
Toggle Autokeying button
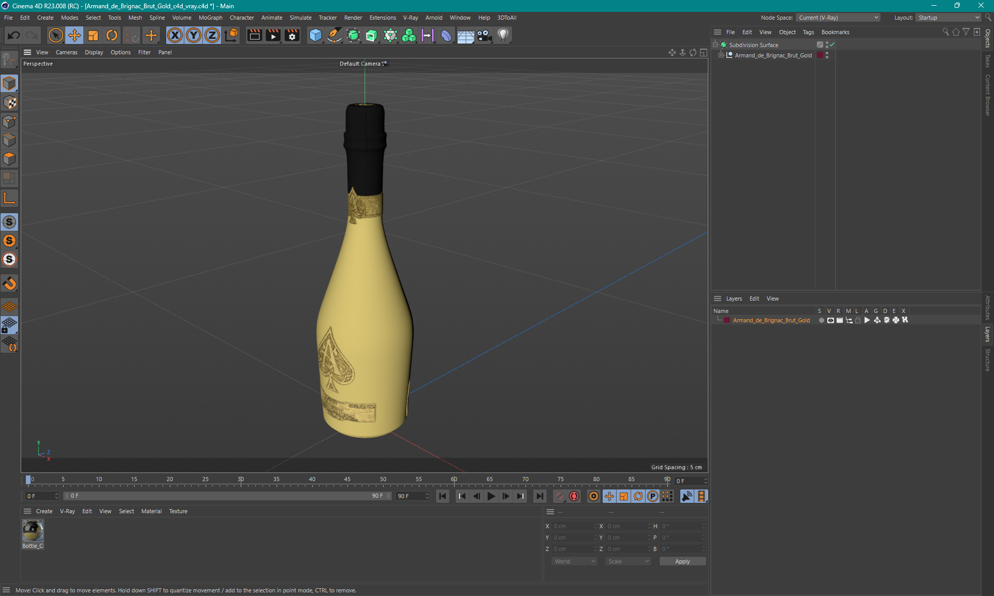click(x=574, y=496)
